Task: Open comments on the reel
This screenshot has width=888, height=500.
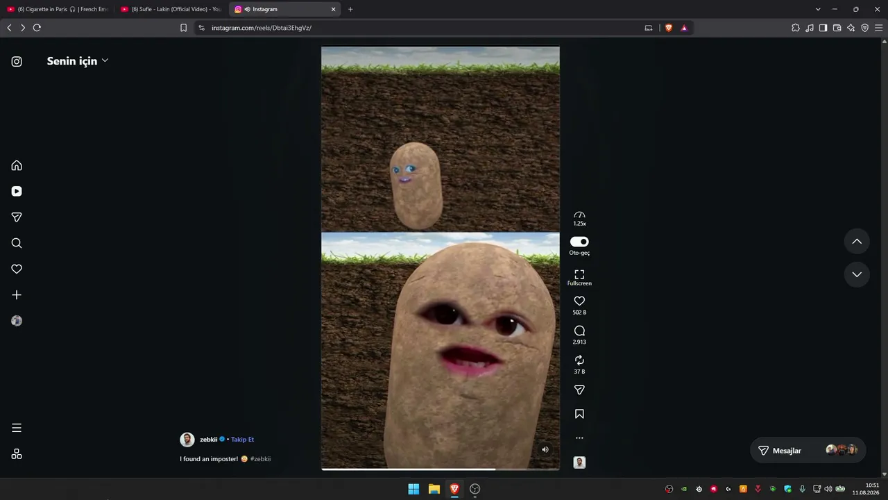Action: pyautogui.click(x=579, y=331)
